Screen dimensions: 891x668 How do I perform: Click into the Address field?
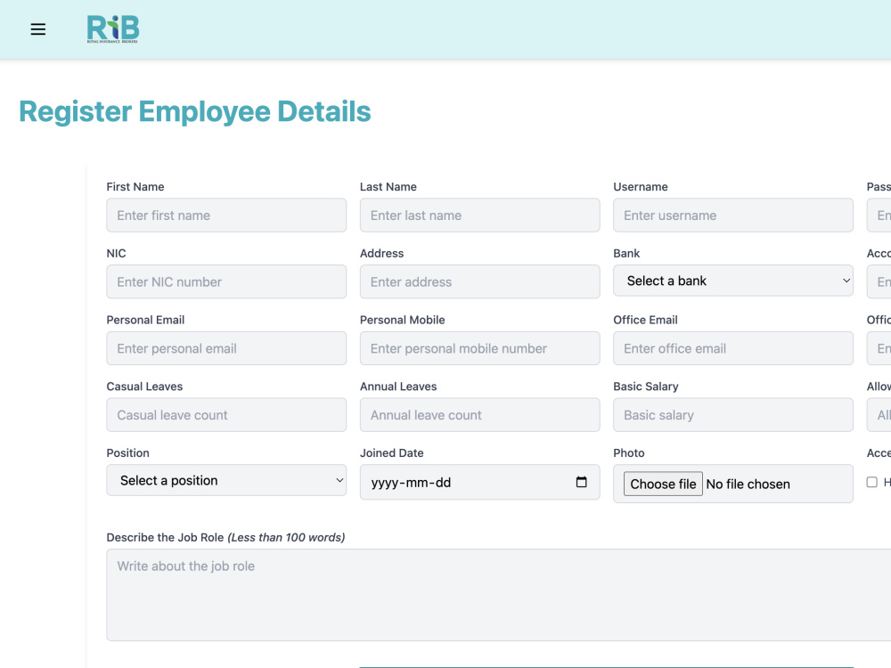(479, 281)
